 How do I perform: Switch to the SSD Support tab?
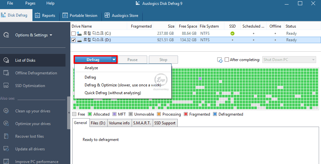pos(165,123)
